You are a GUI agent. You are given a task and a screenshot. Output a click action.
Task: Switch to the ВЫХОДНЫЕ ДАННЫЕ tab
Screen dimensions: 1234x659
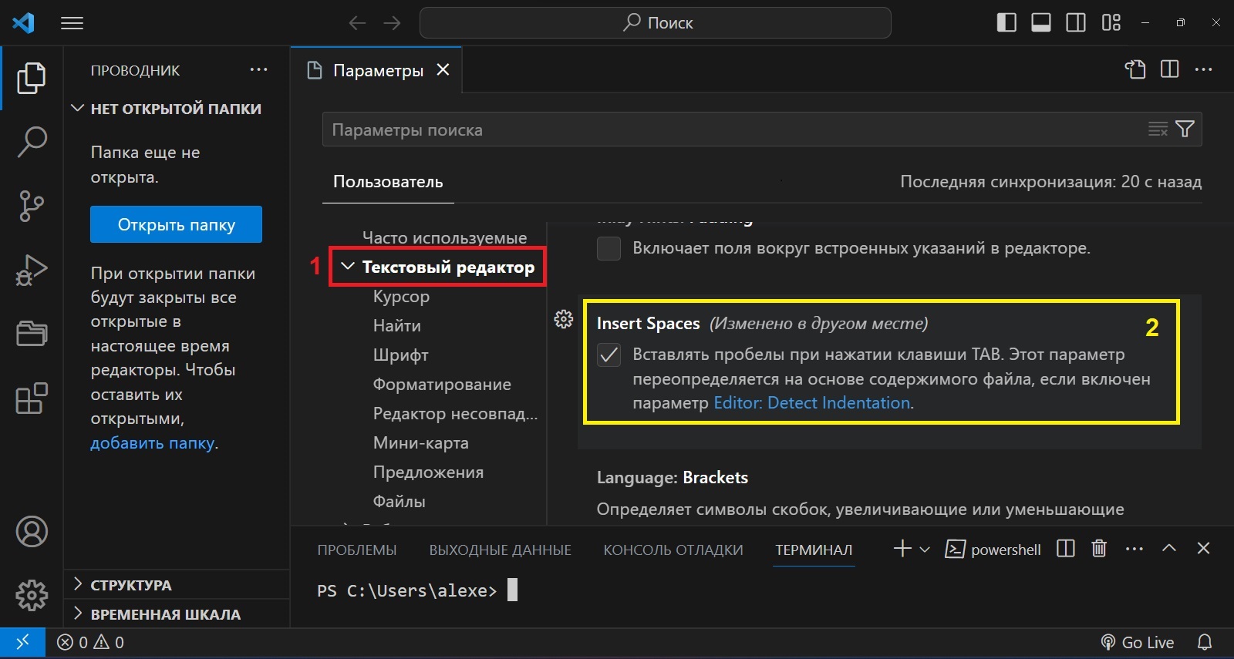500,550
